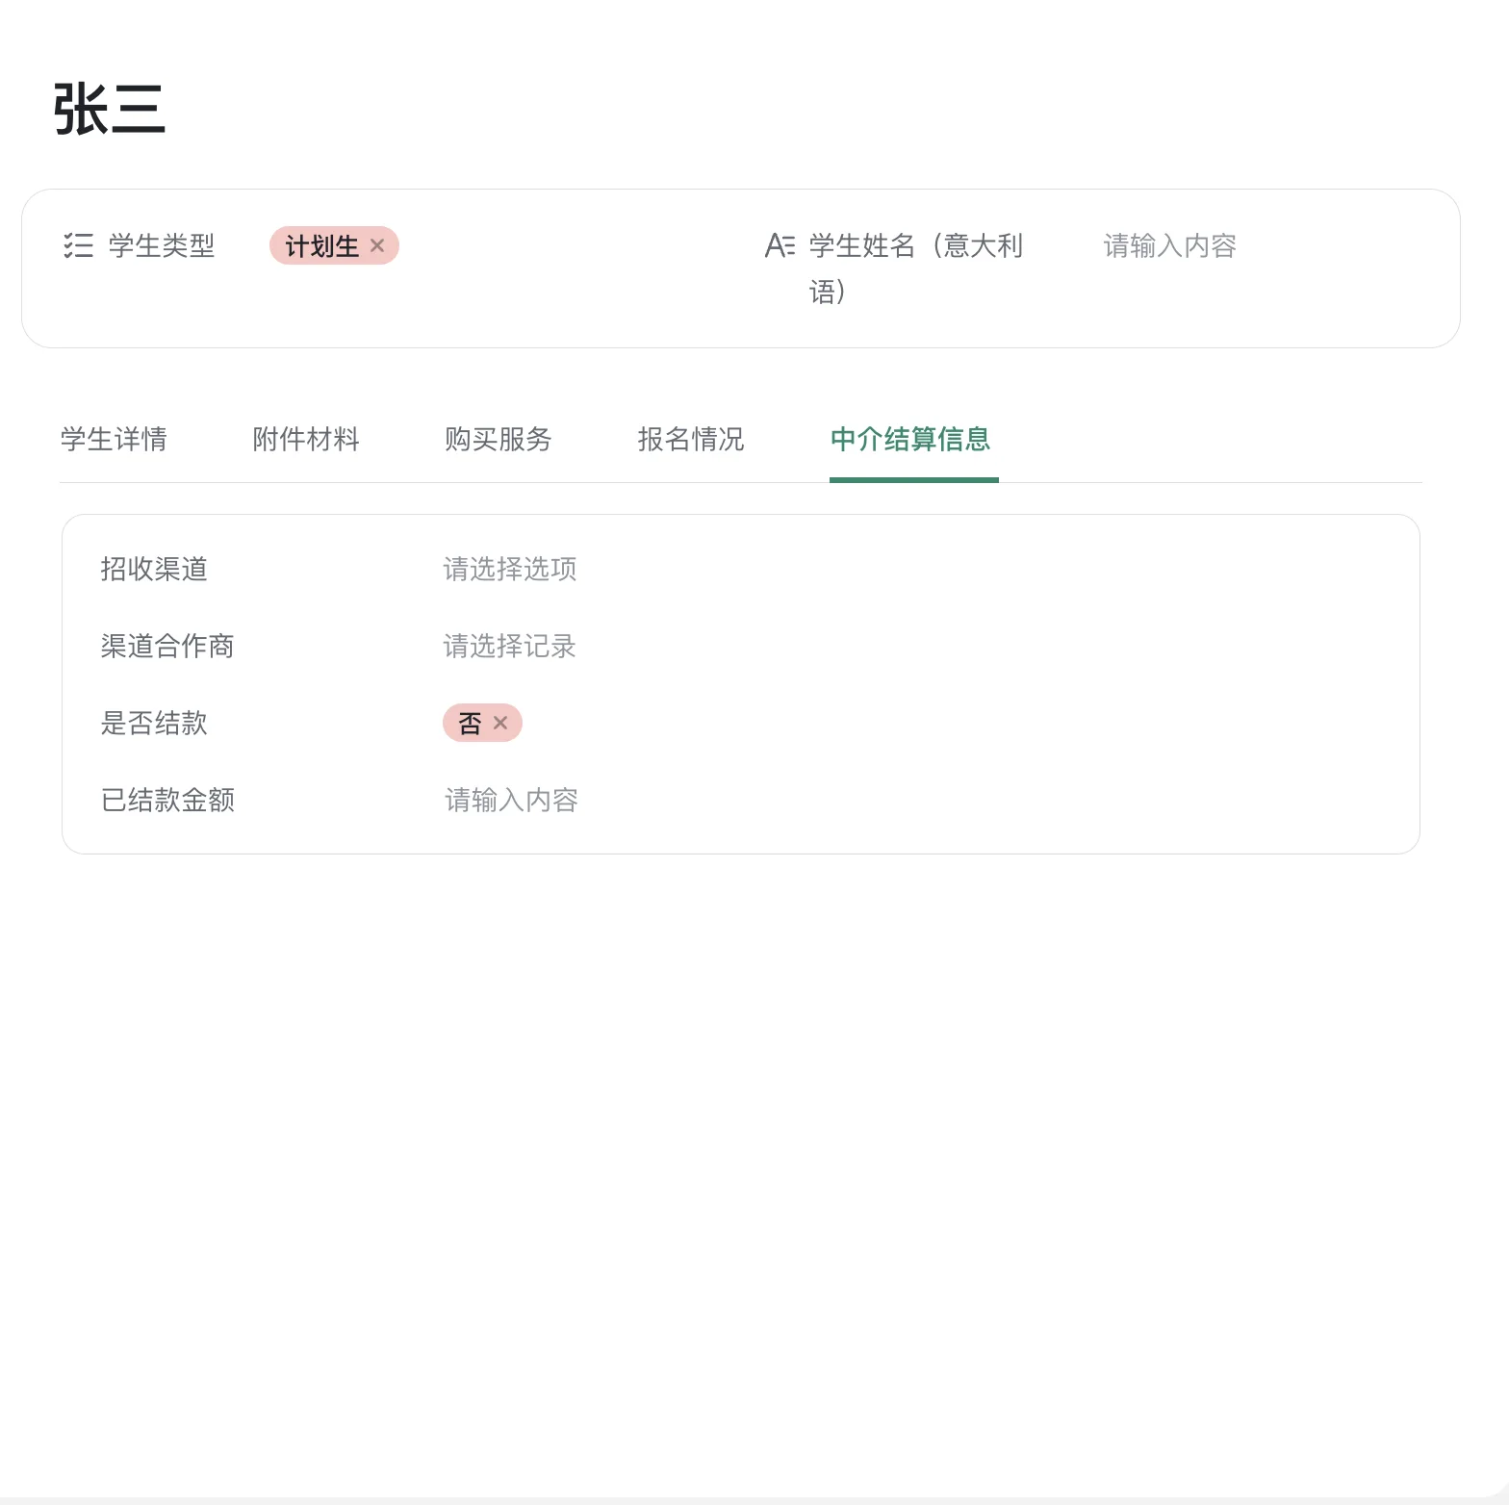Image resolution: width=1509 pixels, height=1505 pixels.
Task: Click the 学生类型 field label
Action: (162, 245)
